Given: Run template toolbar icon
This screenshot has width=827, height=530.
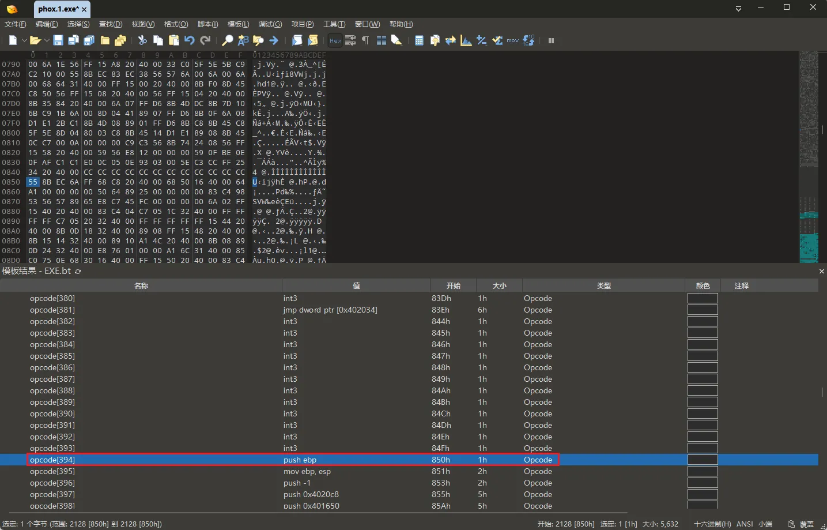Looking at the screenshot, I should (312, 40).
